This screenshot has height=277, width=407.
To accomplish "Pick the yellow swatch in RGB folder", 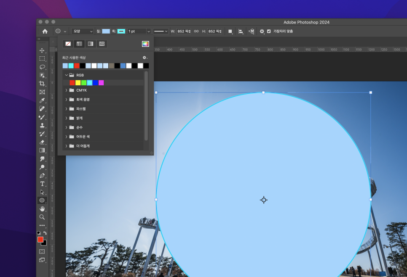I will 78,82.
